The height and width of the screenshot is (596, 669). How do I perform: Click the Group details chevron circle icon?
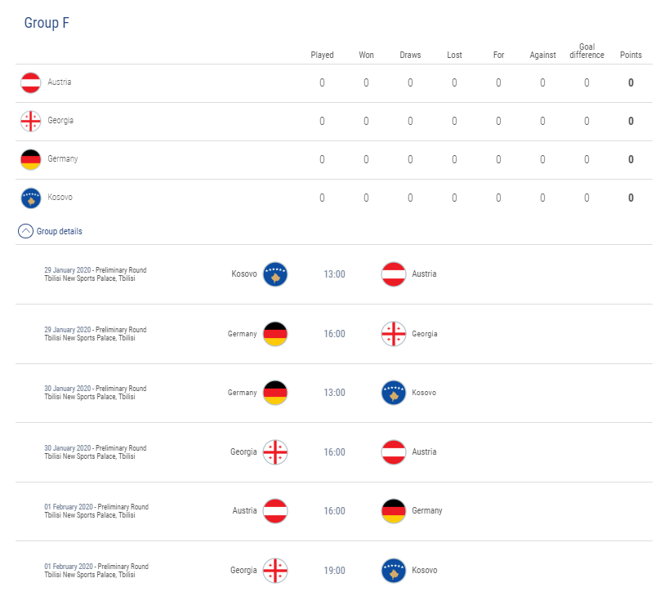[25, 231]
